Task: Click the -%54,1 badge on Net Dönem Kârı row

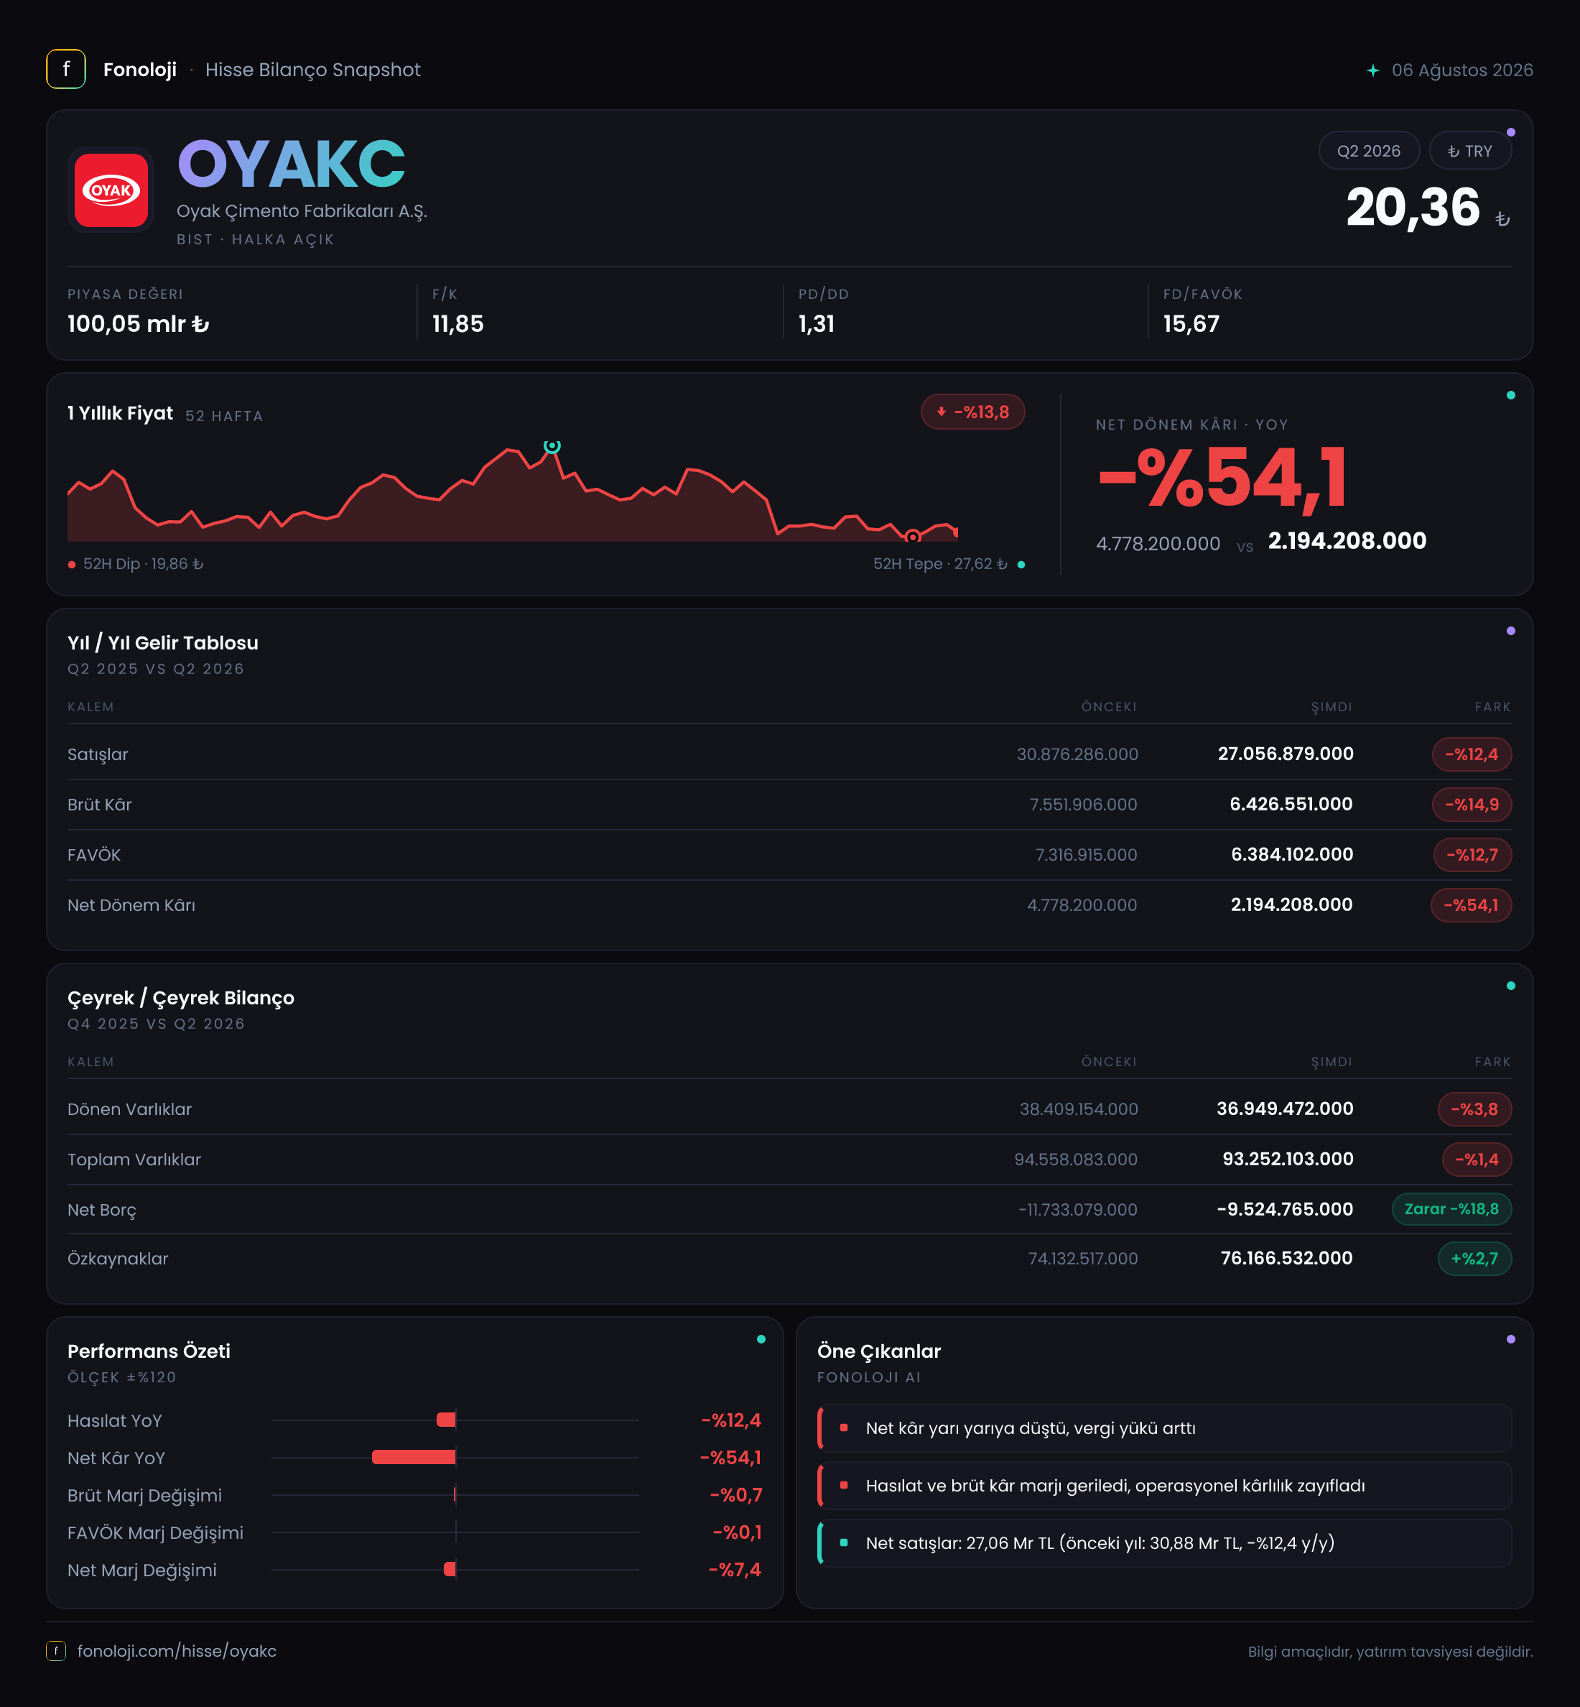Action: (x=1472, y=905)
